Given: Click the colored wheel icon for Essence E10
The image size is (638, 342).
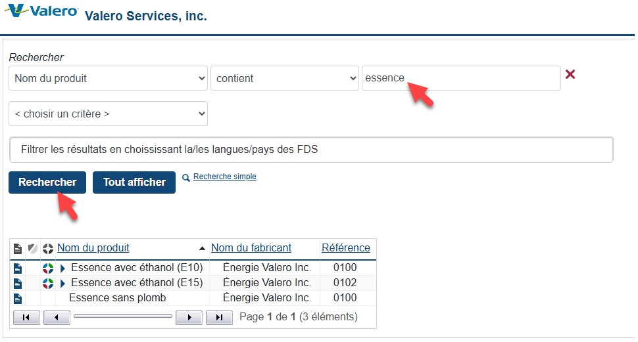Looking at the screenshot, I should coord(47,268).
